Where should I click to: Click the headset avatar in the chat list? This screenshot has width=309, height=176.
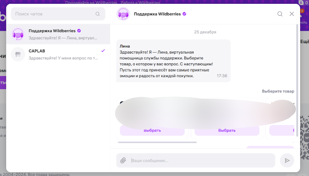[18, 34]
